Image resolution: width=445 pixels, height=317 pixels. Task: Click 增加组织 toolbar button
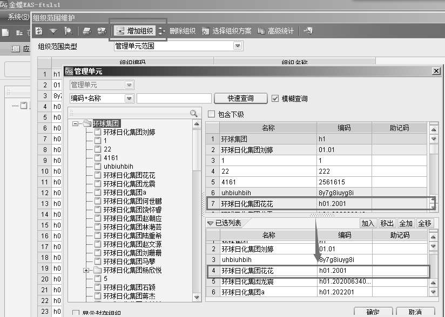coord(135,31)
